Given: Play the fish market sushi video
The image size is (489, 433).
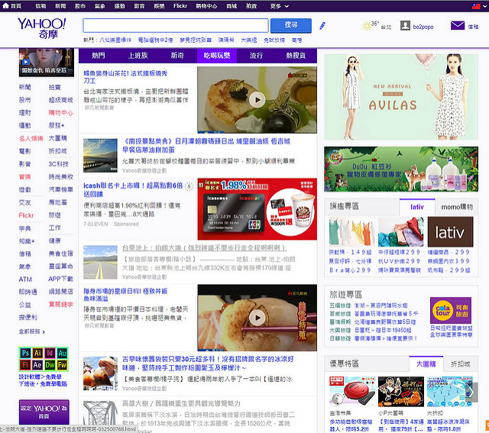Looking at the screenshot, I should [x=257, y=318].
